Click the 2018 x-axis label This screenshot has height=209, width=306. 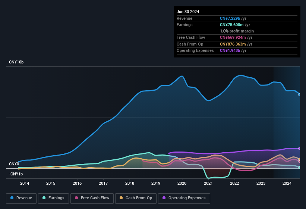click(x=130, y=183)
